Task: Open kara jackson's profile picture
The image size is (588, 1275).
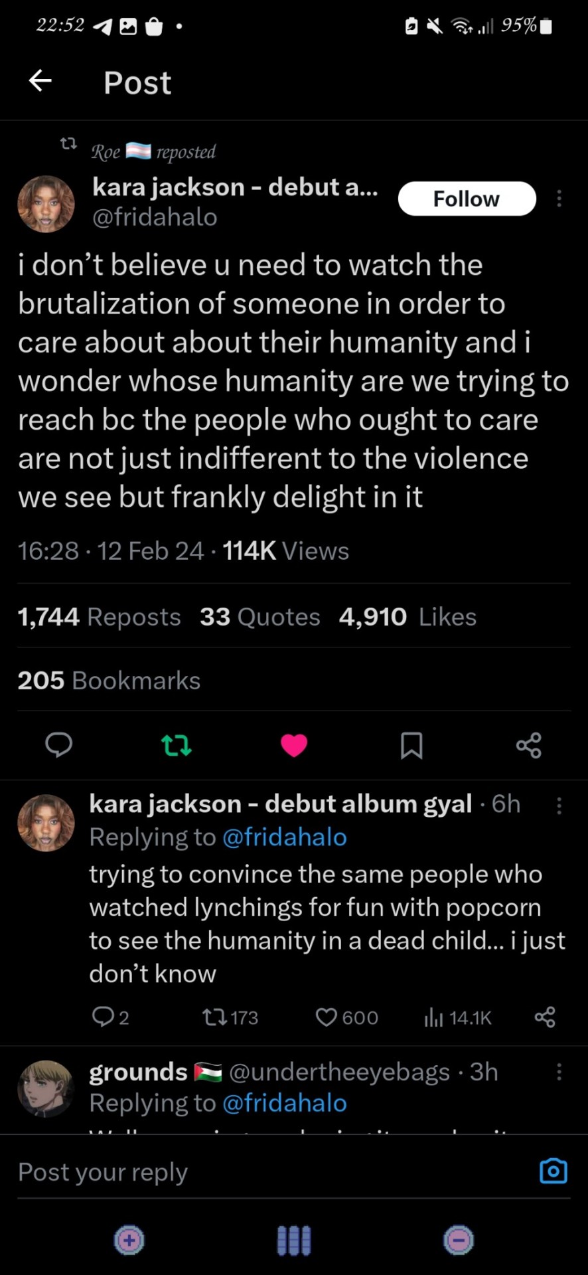Action: (x=46, y=204)
